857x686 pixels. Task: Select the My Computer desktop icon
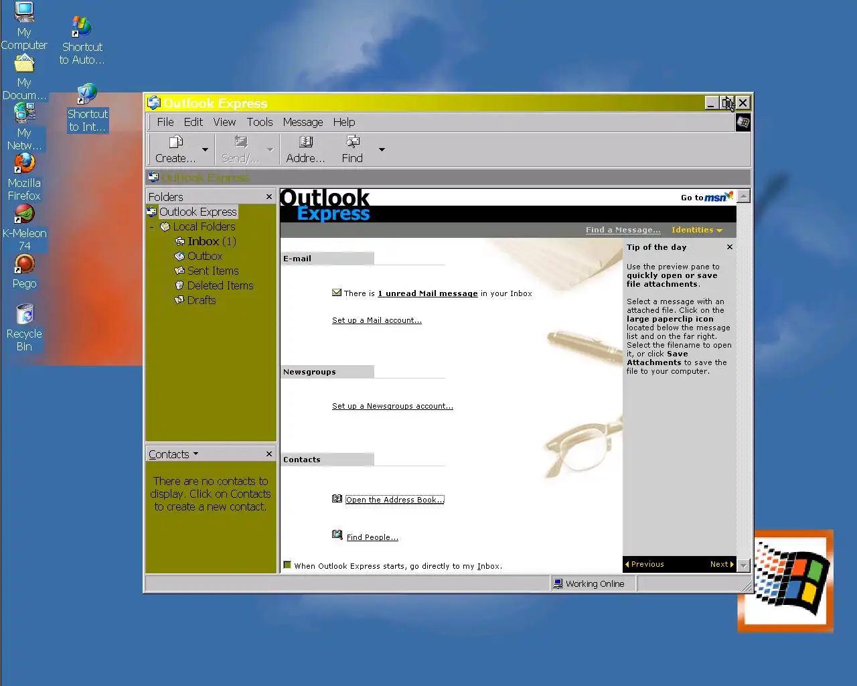point(24,27)
